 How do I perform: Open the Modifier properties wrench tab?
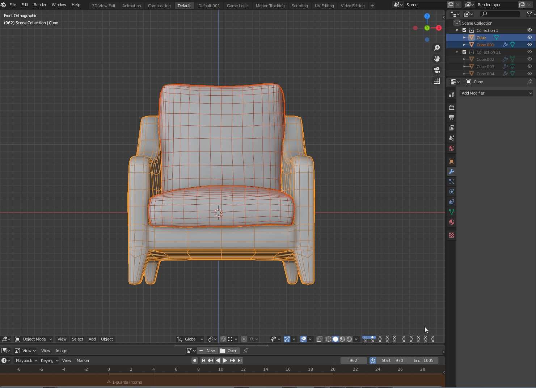[451, 171]
